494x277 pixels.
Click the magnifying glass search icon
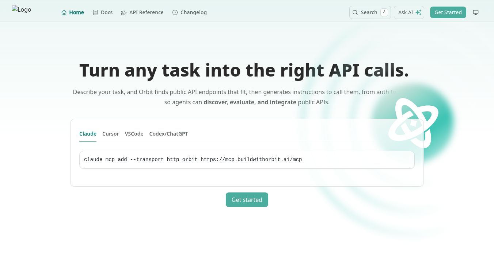[x=355, y=12]
